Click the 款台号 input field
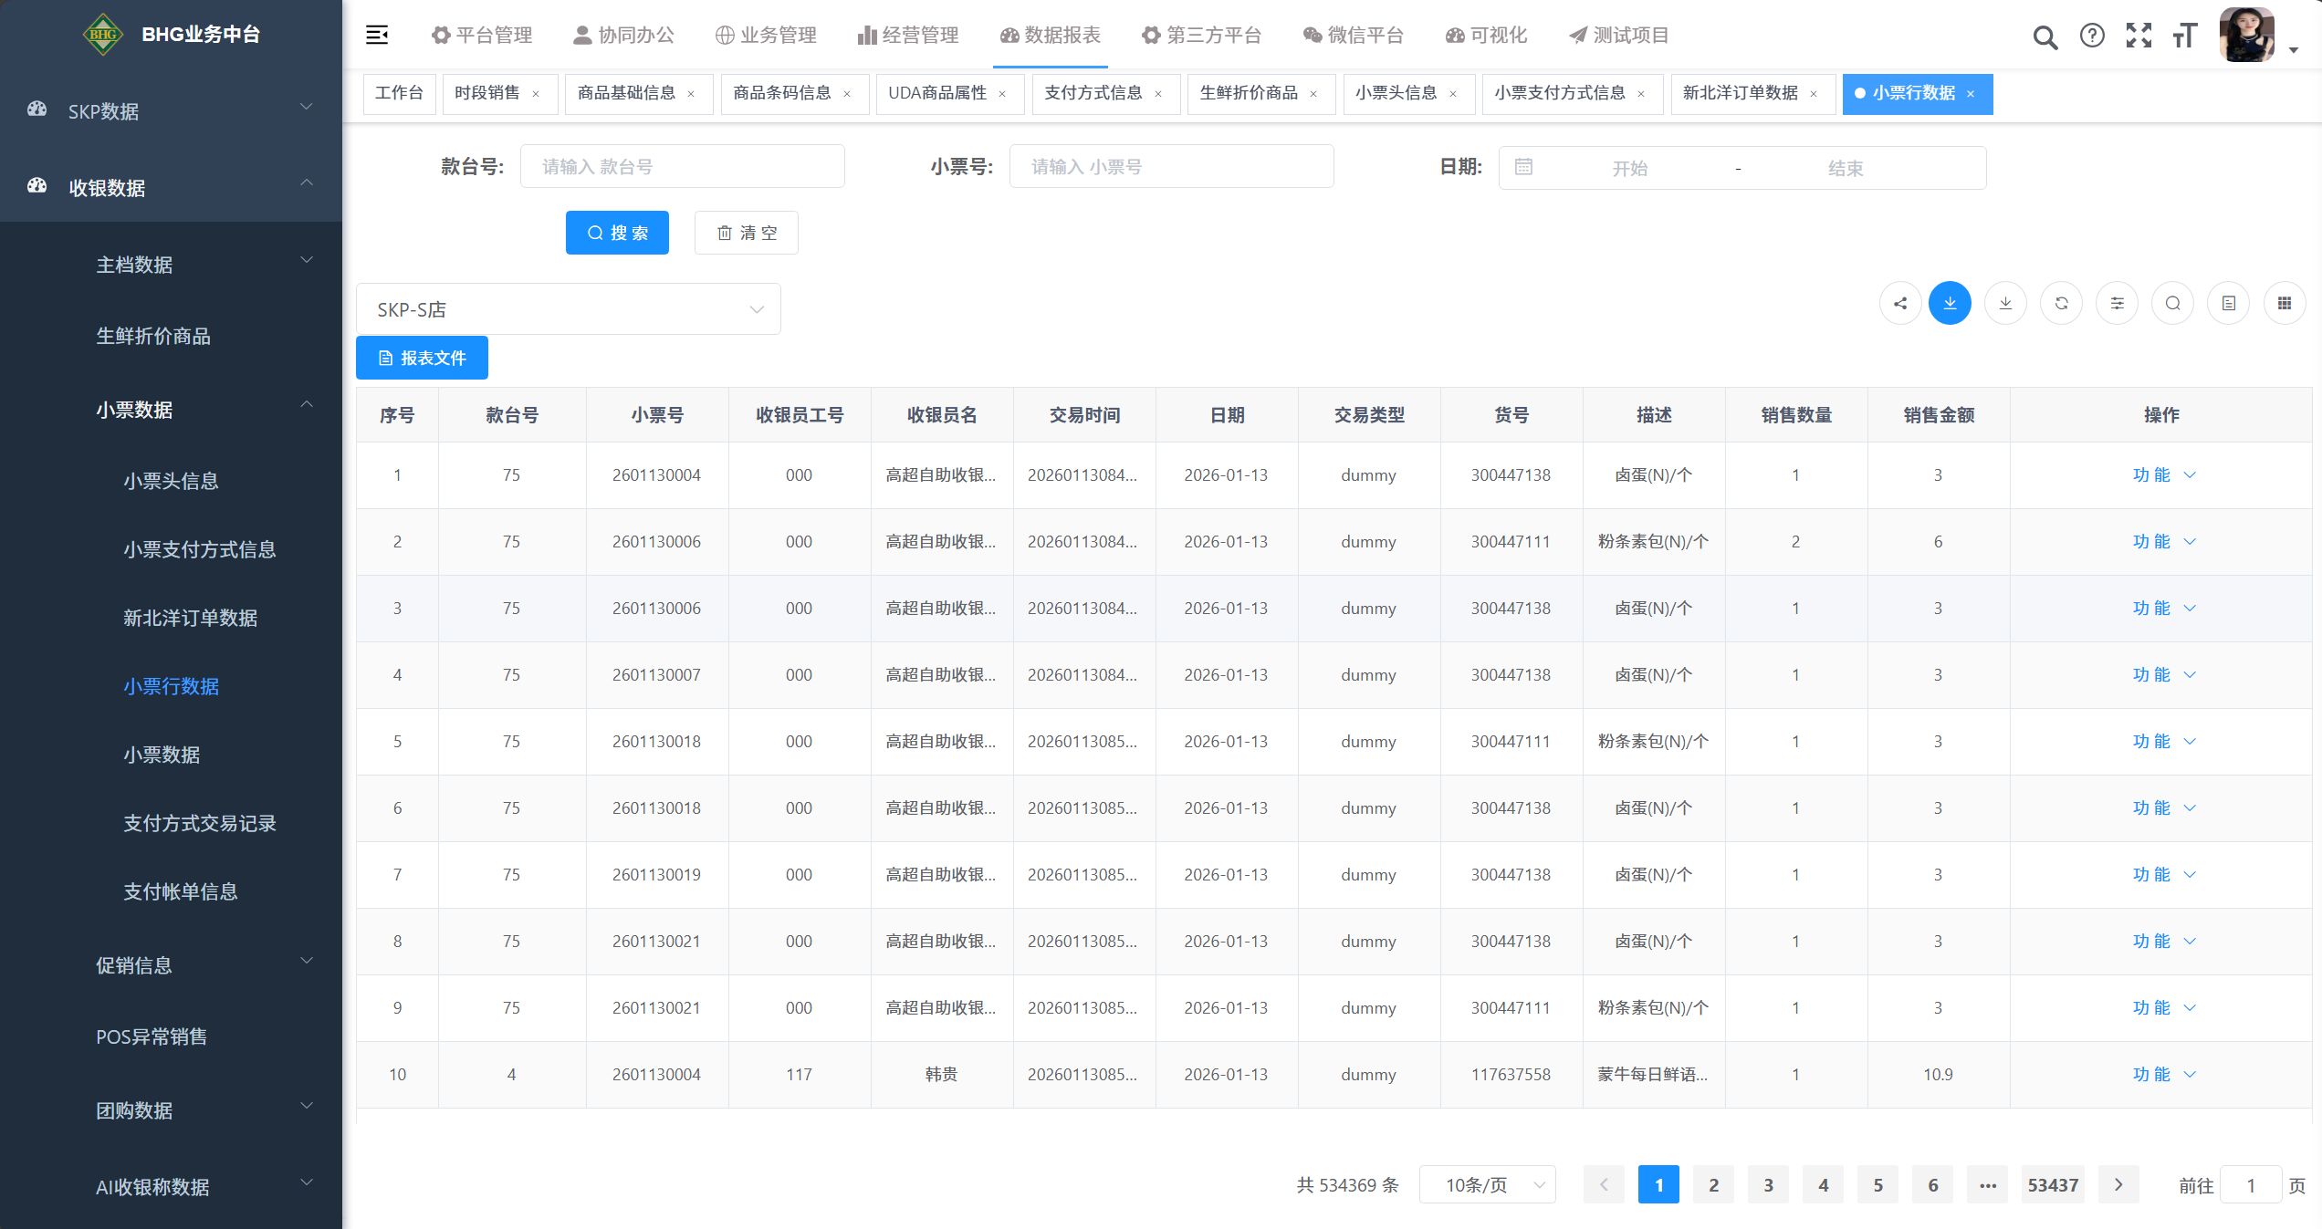This screenshot has width=2322, height=1229. [x=682, y=167]
